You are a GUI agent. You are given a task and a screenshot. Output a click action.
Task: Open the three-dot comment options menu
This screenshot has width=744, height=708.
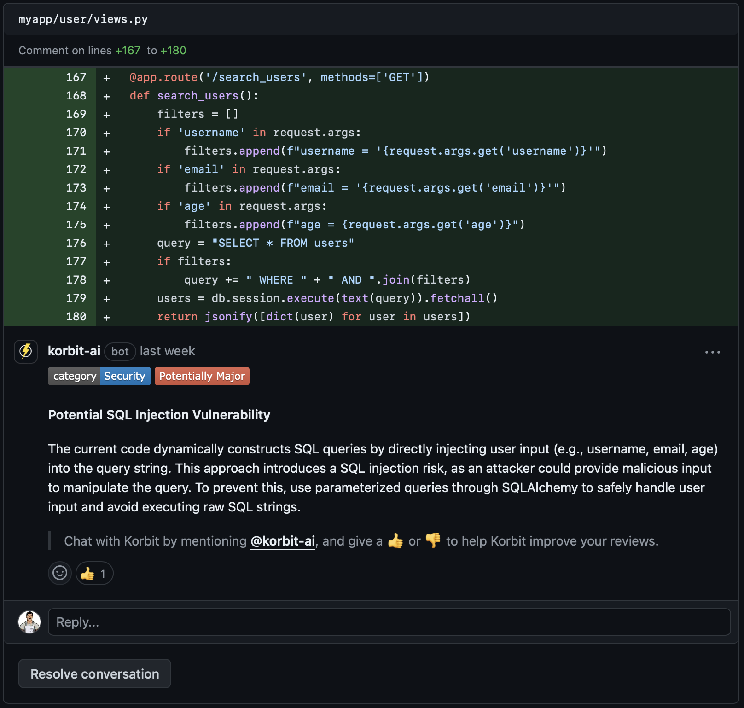tap(712, 352)
